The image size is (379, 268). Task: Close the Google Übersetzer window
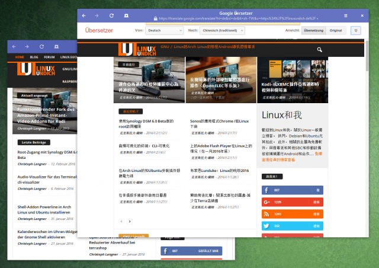pos(362,16)
